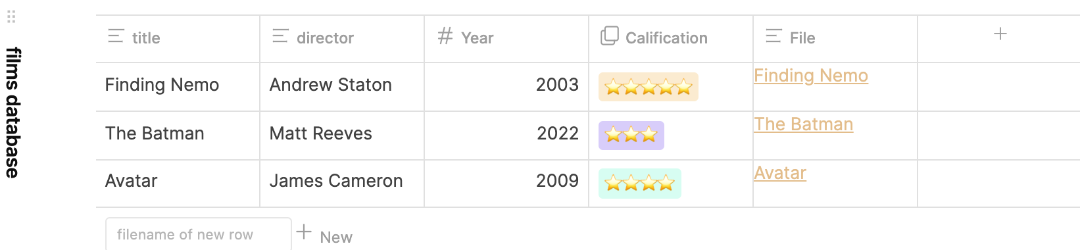Click the films database vertical title
Screen dimensions: 1080x250
(12, 113)
